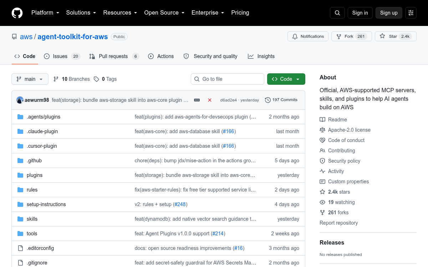Expand the green Code dropdown
The image size is (428, 267).
click(286, 79)
